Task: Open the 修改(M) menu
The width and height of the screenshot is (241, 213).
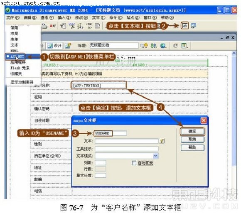Action: [81, 18]
